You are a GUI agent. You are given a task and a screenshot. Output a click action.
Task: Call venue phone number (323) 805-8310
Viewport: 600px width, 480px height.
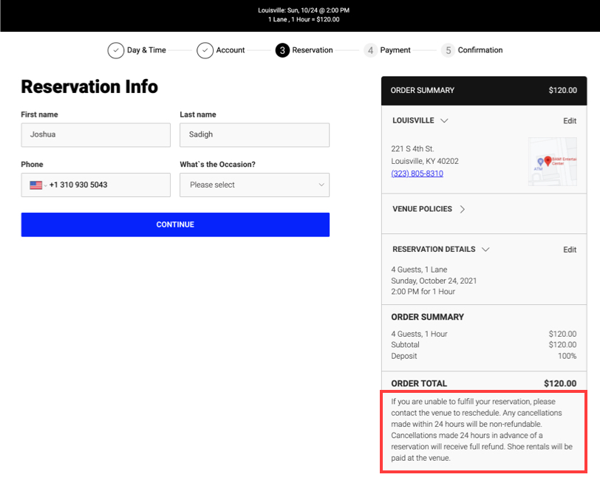point(417,174)
